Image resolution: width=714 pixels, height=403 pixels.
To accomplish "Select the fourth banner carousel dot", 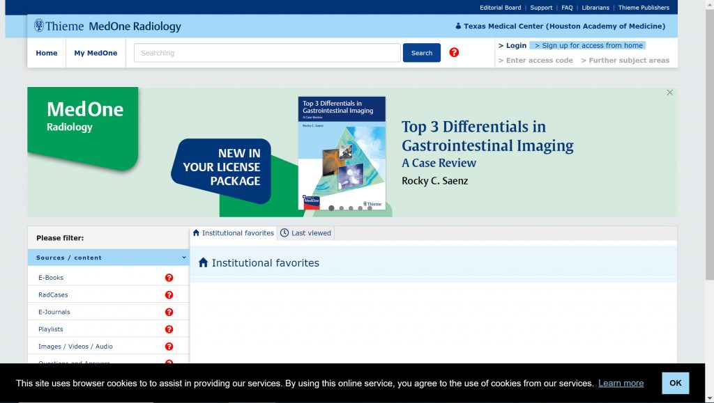I will point(360,208).
